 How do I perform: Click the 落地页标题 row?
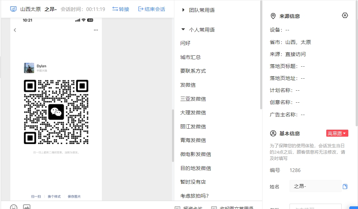287,66
